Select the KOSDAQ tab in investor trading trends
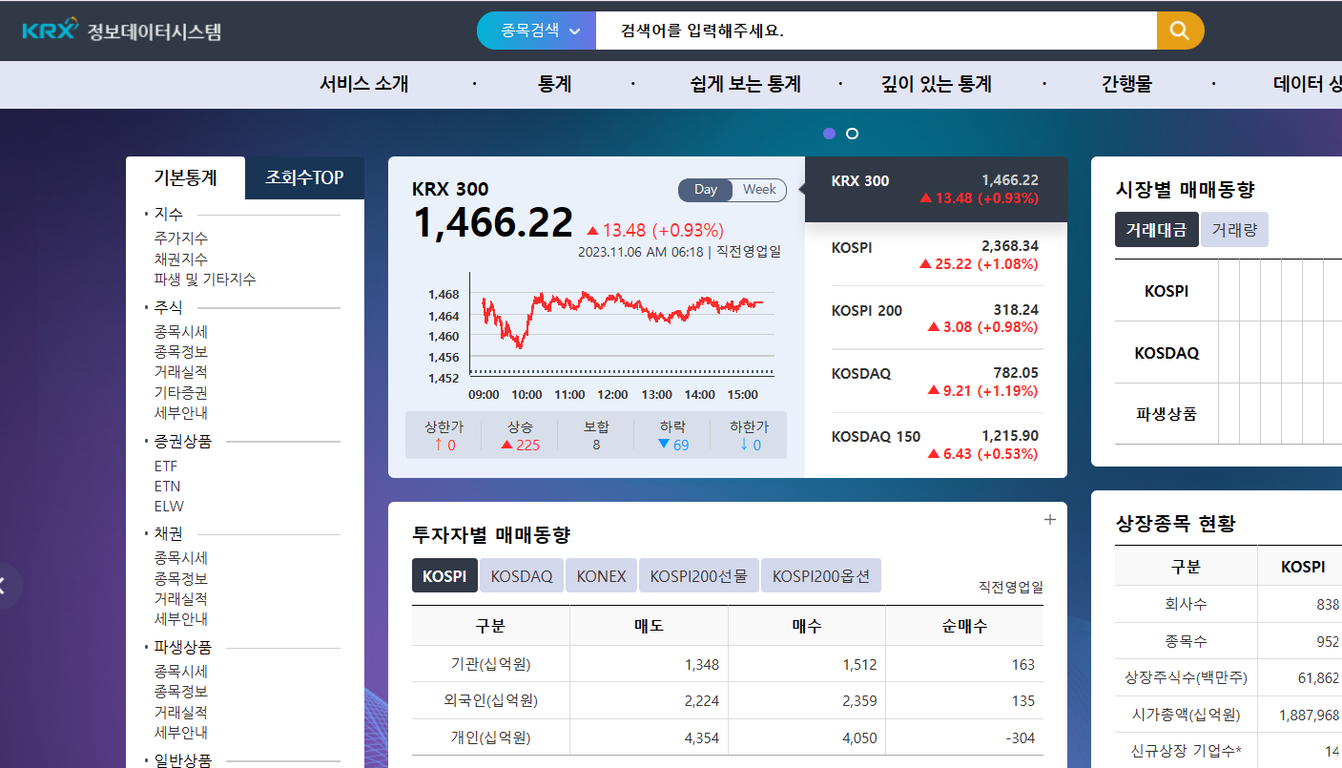 point(521,575)
